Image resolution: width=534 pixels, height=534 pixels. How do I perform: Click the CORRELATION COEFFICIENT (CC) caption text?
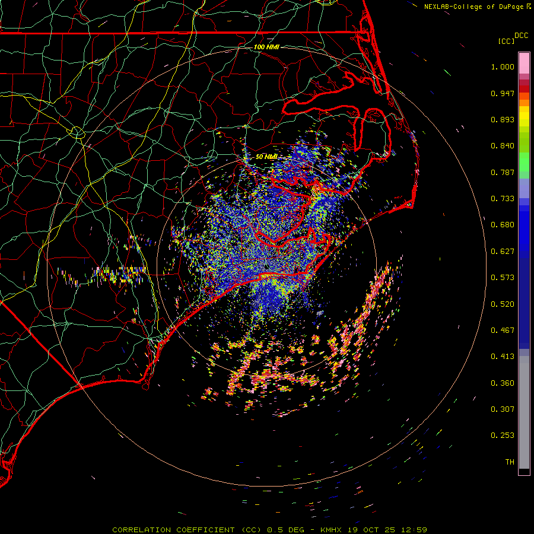187,530
